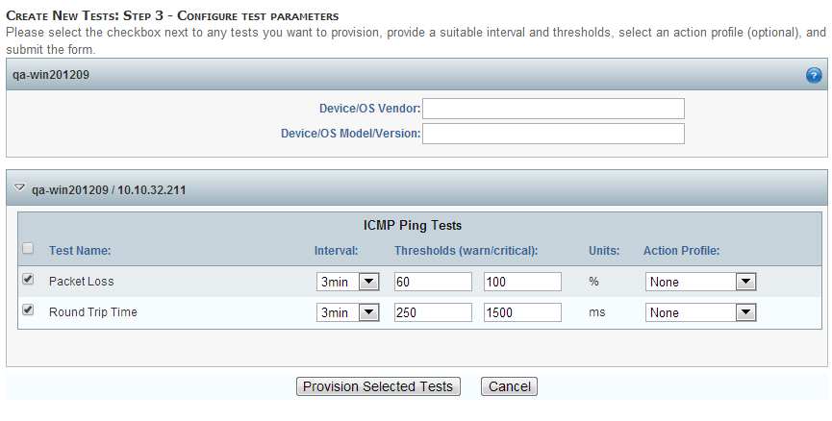Focus the Device/OS Vendor text field
Image resolution: width=832 pixels, height=421 pixels.
[553, 109]
